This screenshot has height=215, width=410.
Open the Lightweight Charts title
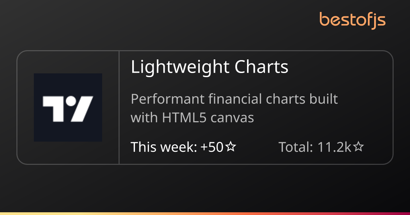209,68
